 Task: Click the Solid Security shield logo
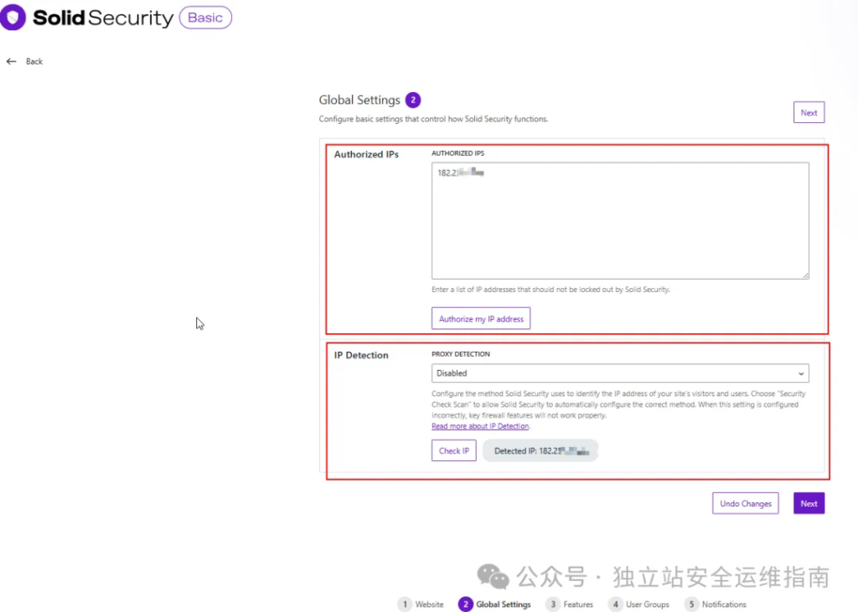click(13, 18)
